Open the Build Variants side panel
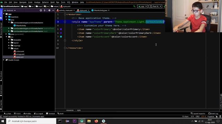The height and width of the screenshot is (124, 222). 1,90
